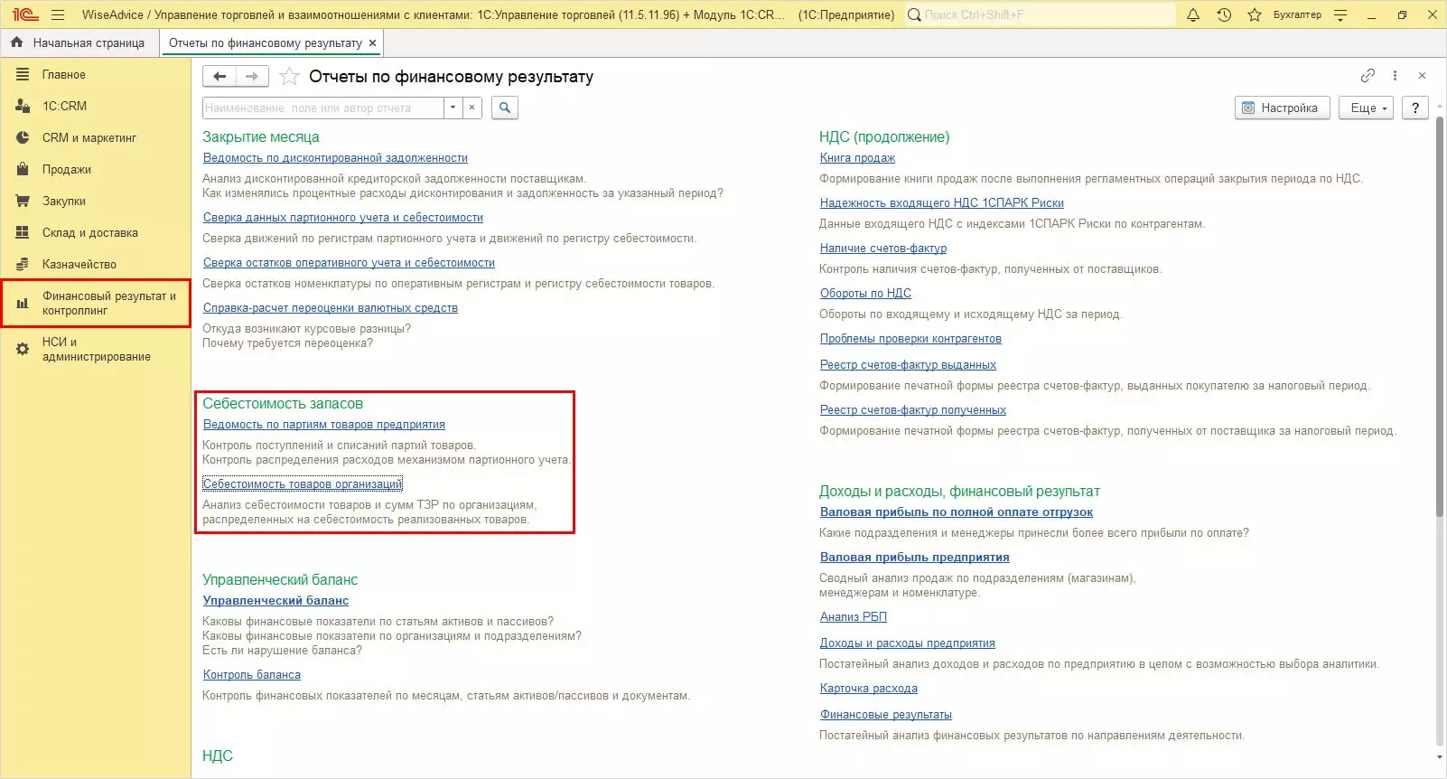Open НСИ и администрирование section
This screenshot has height=779, width=1447.
[96, 349]
